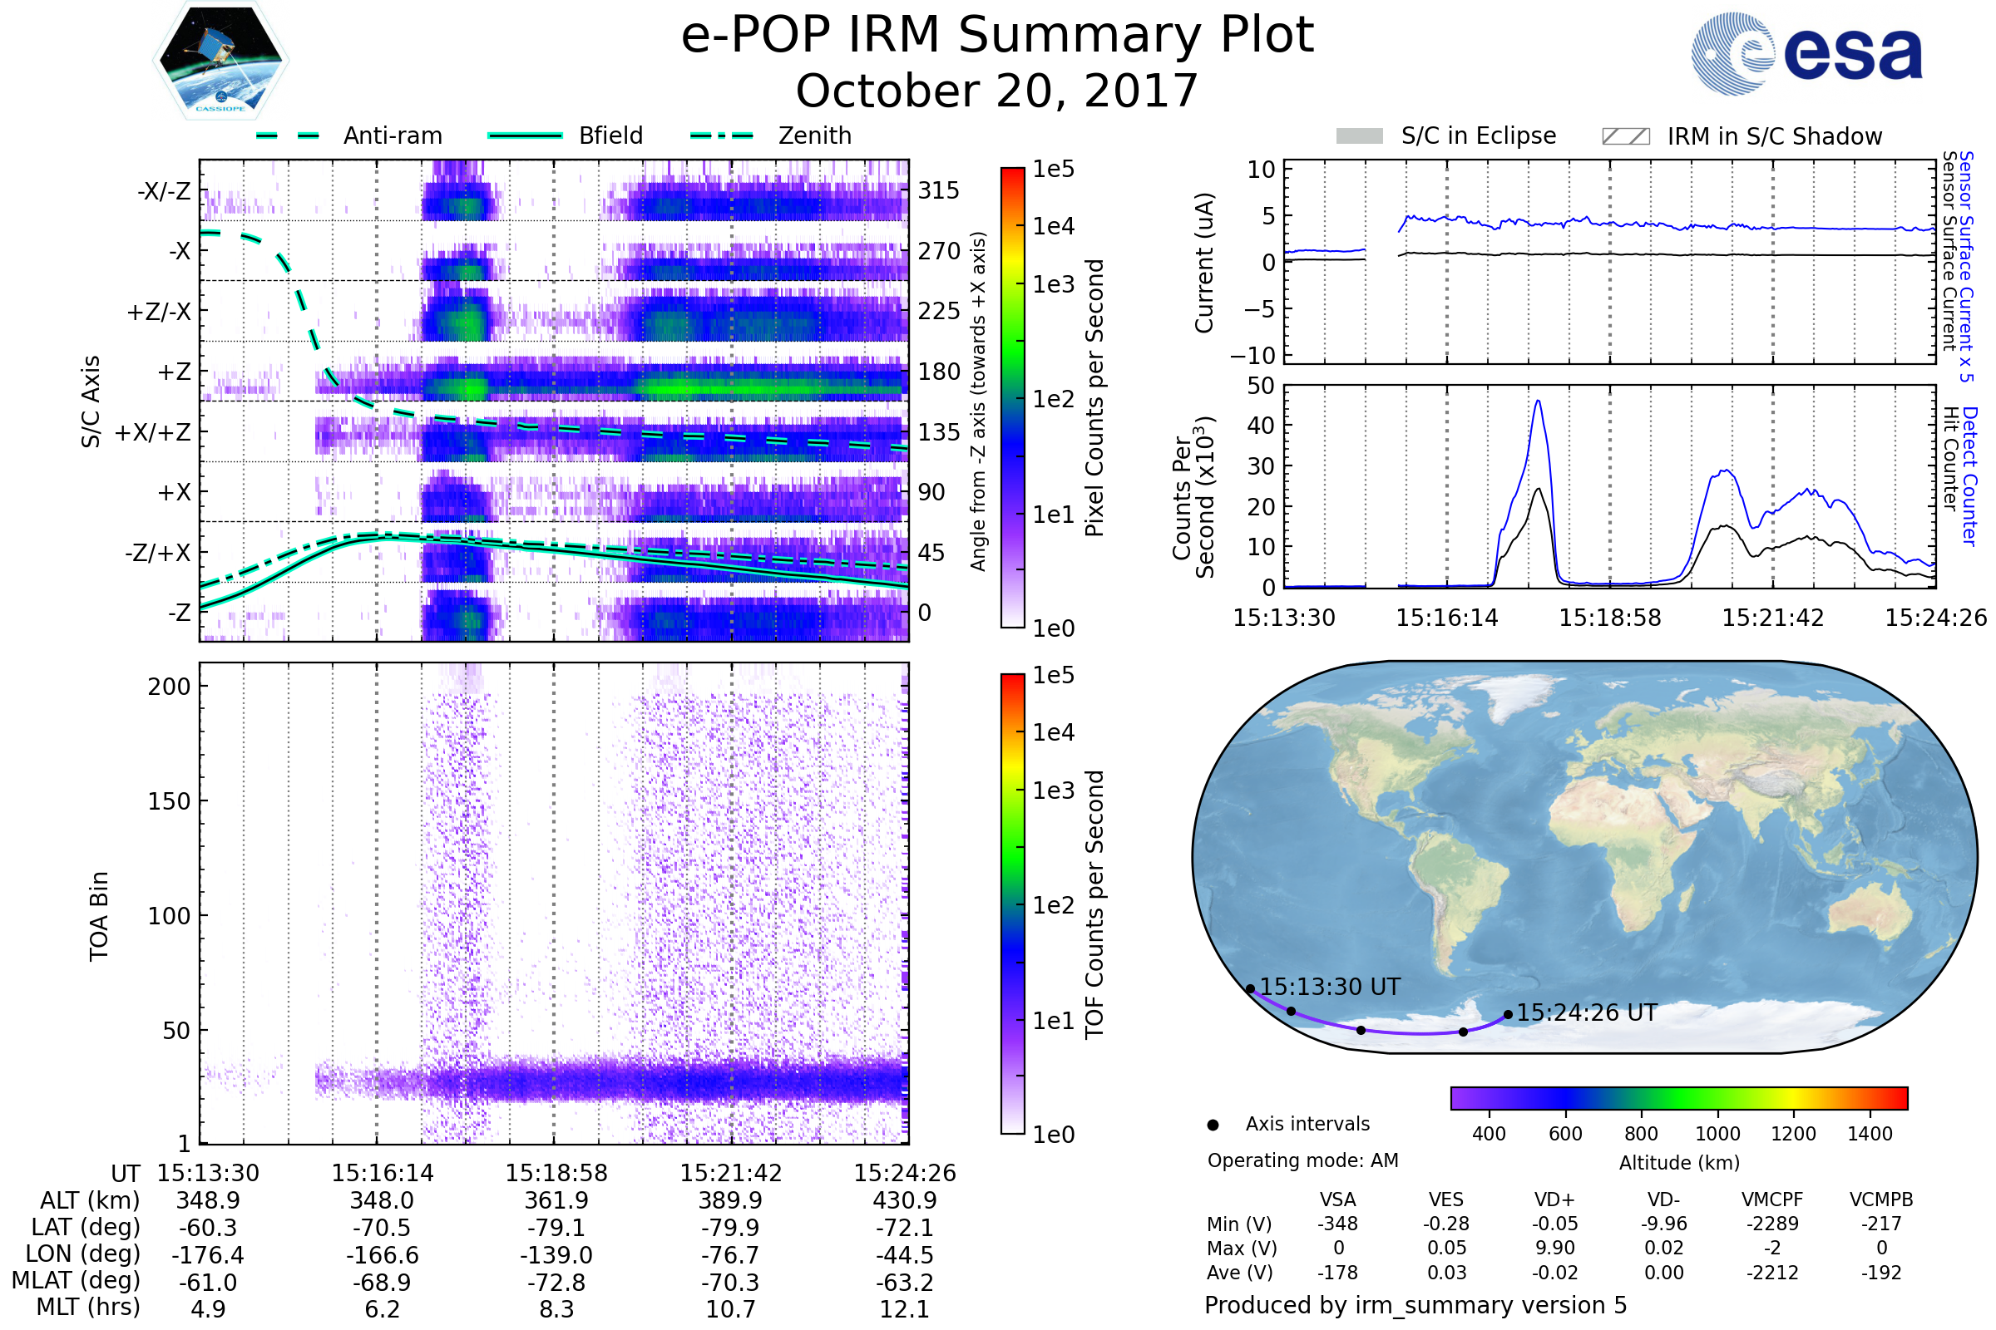Click the gray S/C in Eclipse legend patch

tap(1359, 136)
